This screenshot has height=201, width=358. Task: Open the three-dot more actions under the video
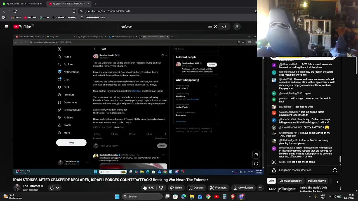pyautogui.click(x=260, y=188)
